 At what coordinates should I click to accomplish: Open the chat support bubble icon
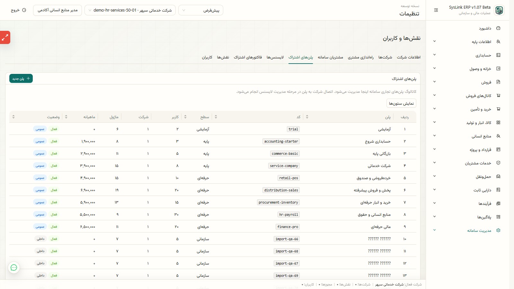pos(14,267)
